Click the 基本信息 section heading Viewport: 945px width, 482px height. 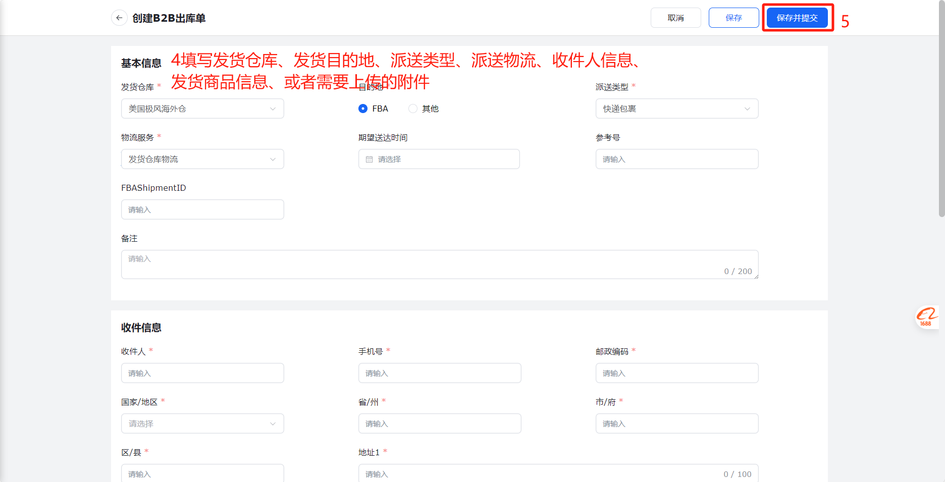click(141, 63)
